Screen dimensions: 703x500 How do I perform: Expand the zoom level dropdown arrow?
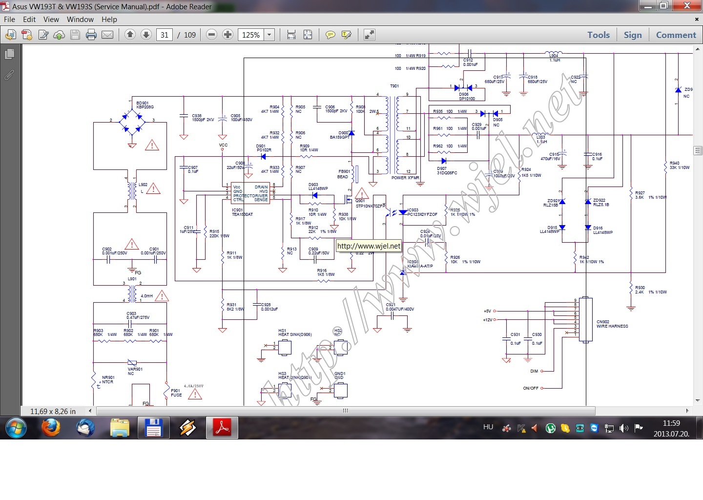269,35
